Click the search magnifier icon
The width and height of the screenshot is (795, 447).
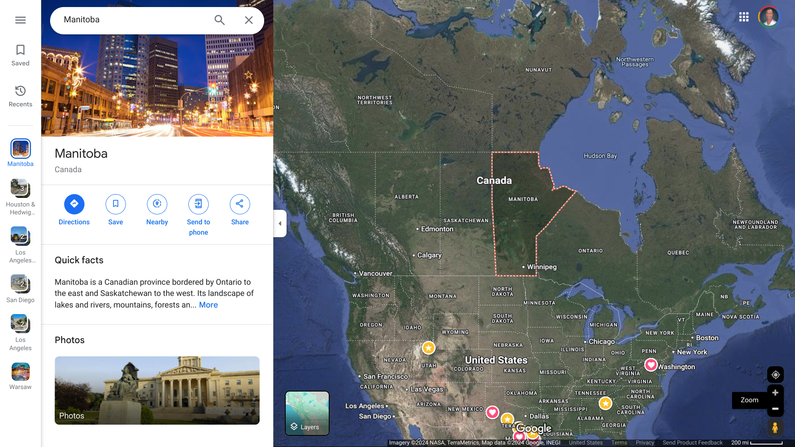pos(219,20)
